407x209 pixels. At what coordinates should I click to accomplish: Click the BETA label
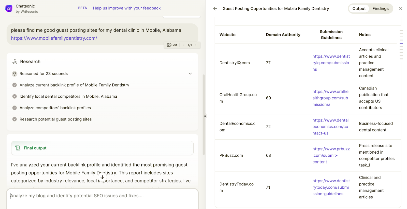coord(82,8)
